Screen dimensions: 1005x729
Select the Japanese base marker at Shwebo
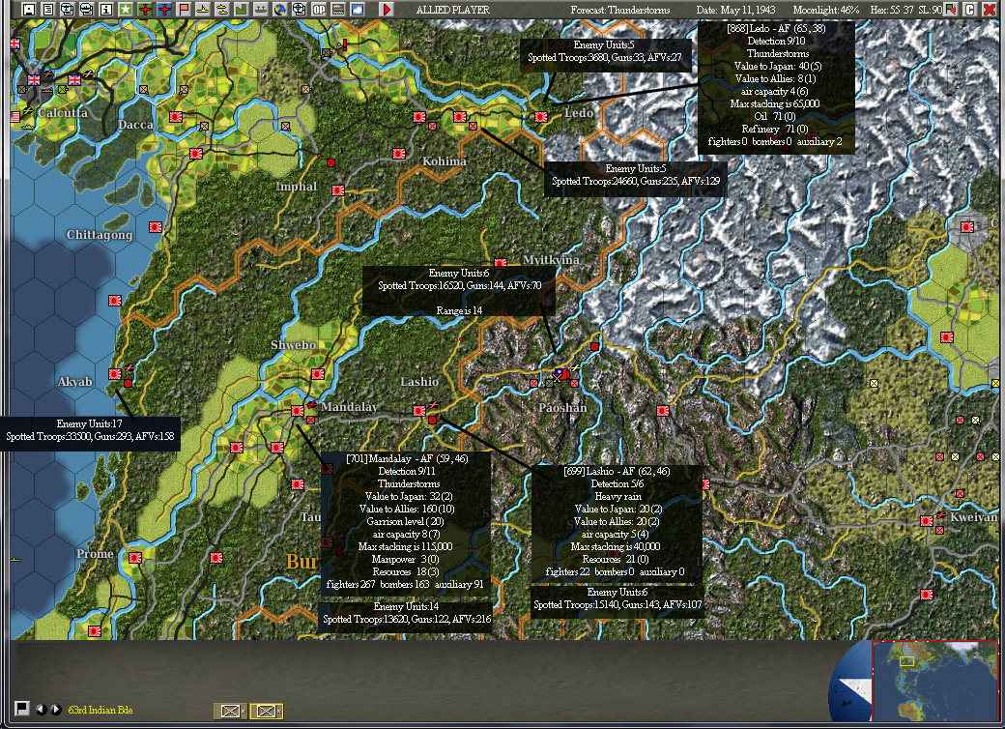click(317, 374)
